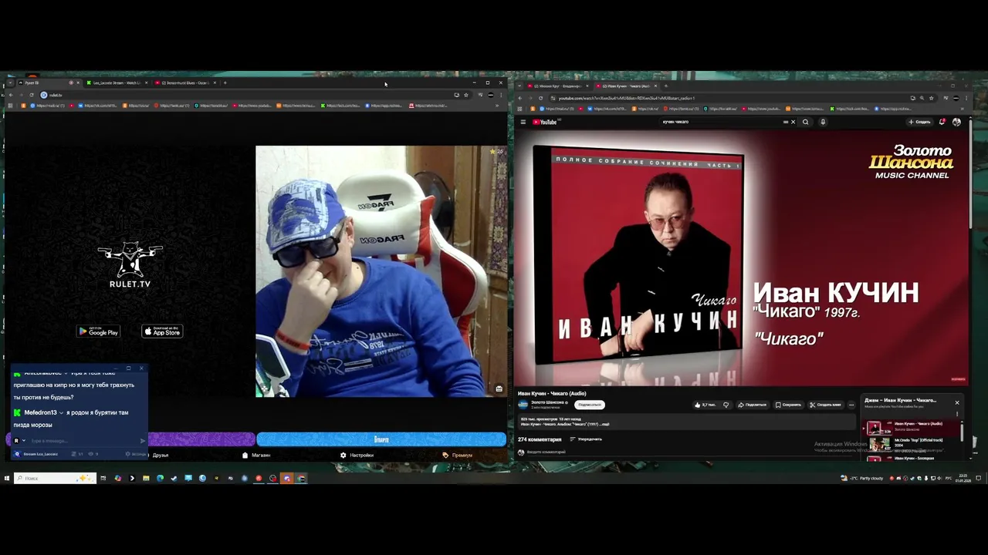Open YouTube notifications bell

pyautogui.click(x=942, y=122)
